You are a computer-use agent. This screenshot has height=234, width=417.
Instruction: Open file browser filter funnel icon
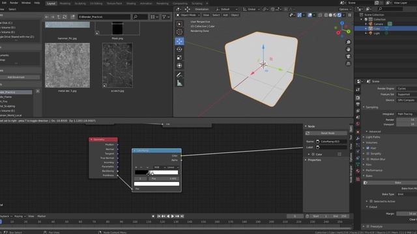(164, 17)
